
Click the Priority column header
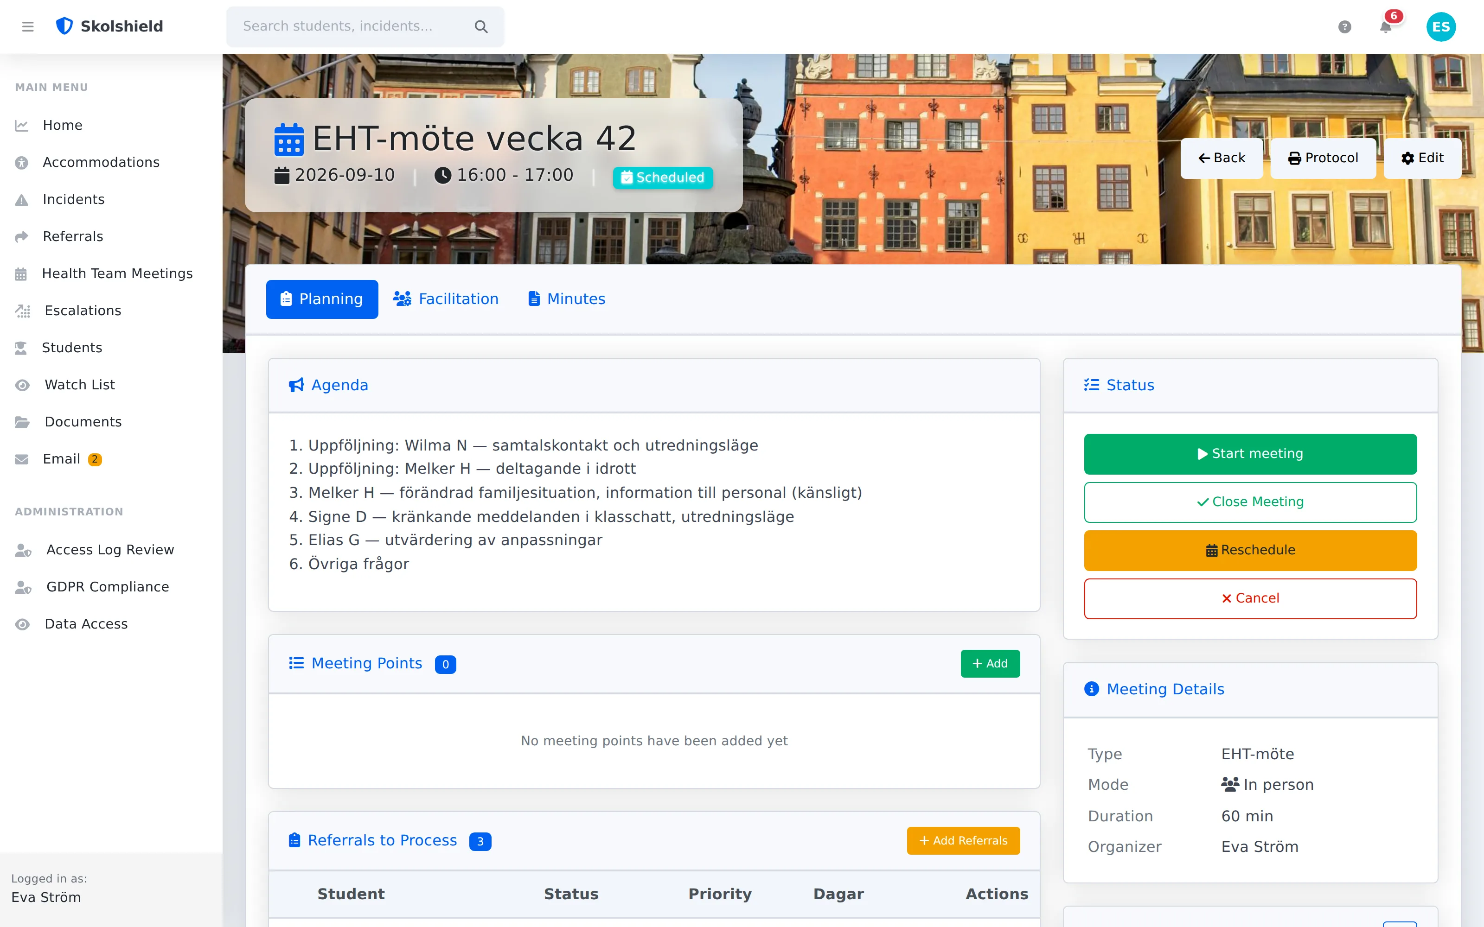[720, 894]
